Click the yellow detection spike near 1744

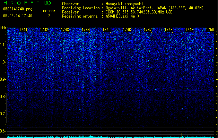80,136
